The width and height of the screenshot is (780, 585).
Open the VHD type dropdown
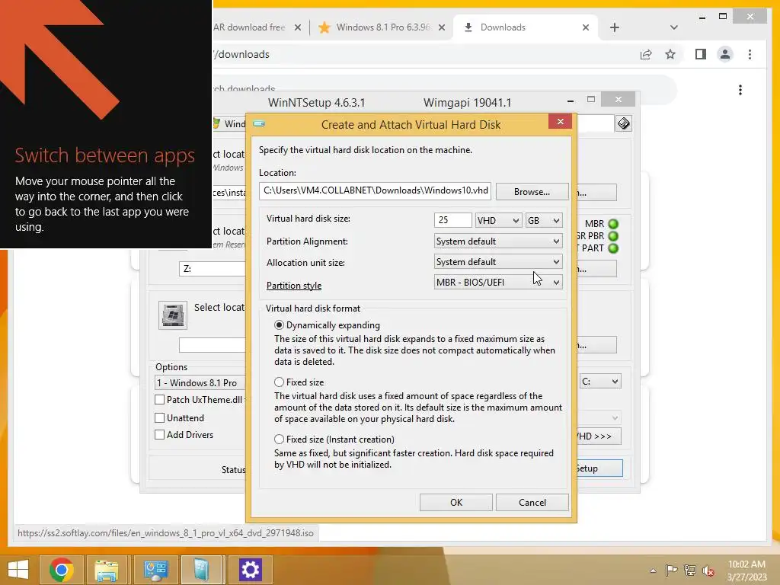(x=498, y=220)
